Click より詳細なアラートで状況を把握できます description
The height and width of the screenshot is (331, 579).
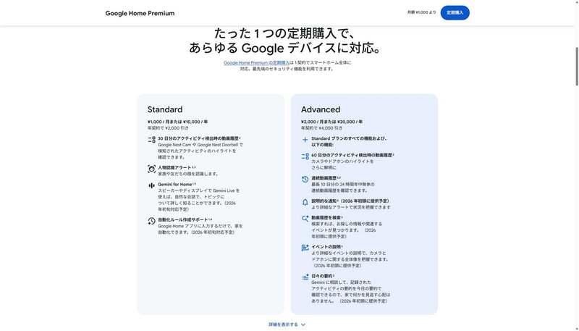[x=351, y=207]
